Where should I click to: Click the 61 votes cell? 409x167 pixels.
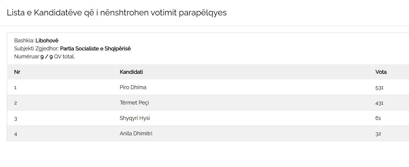tap(378, 118)
